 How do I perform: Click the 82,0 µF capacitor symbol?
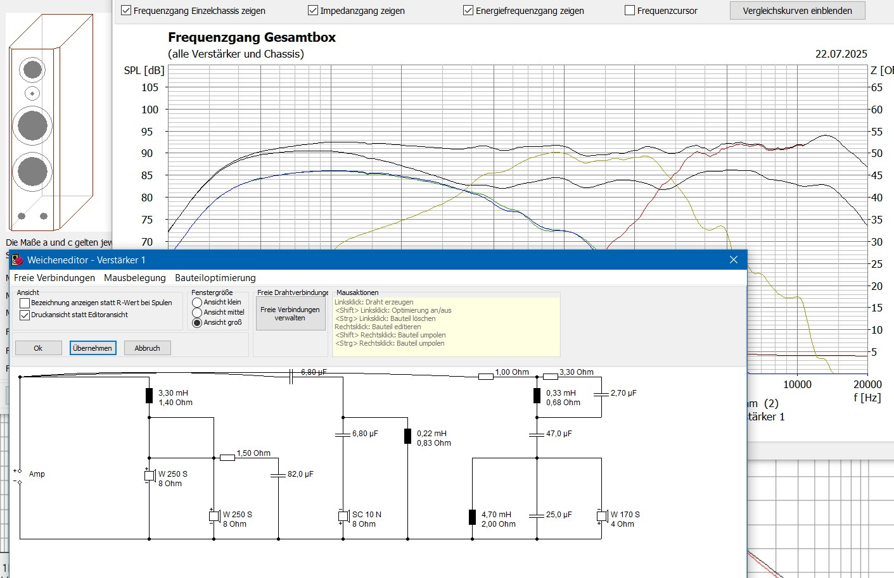pyautogui.click(x=278, y=475)
